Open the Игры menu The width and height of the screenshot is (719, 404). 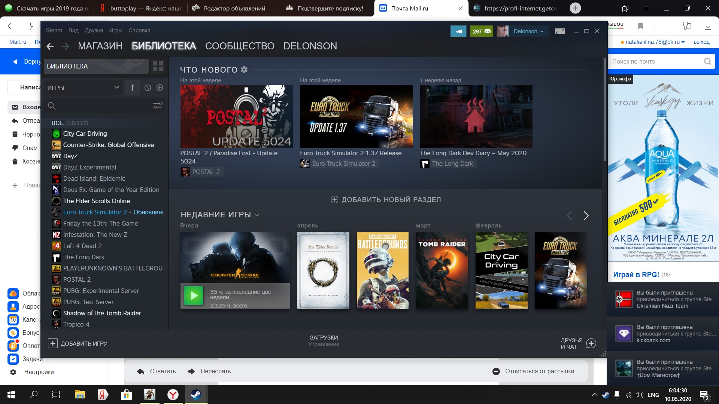(116, 30)
